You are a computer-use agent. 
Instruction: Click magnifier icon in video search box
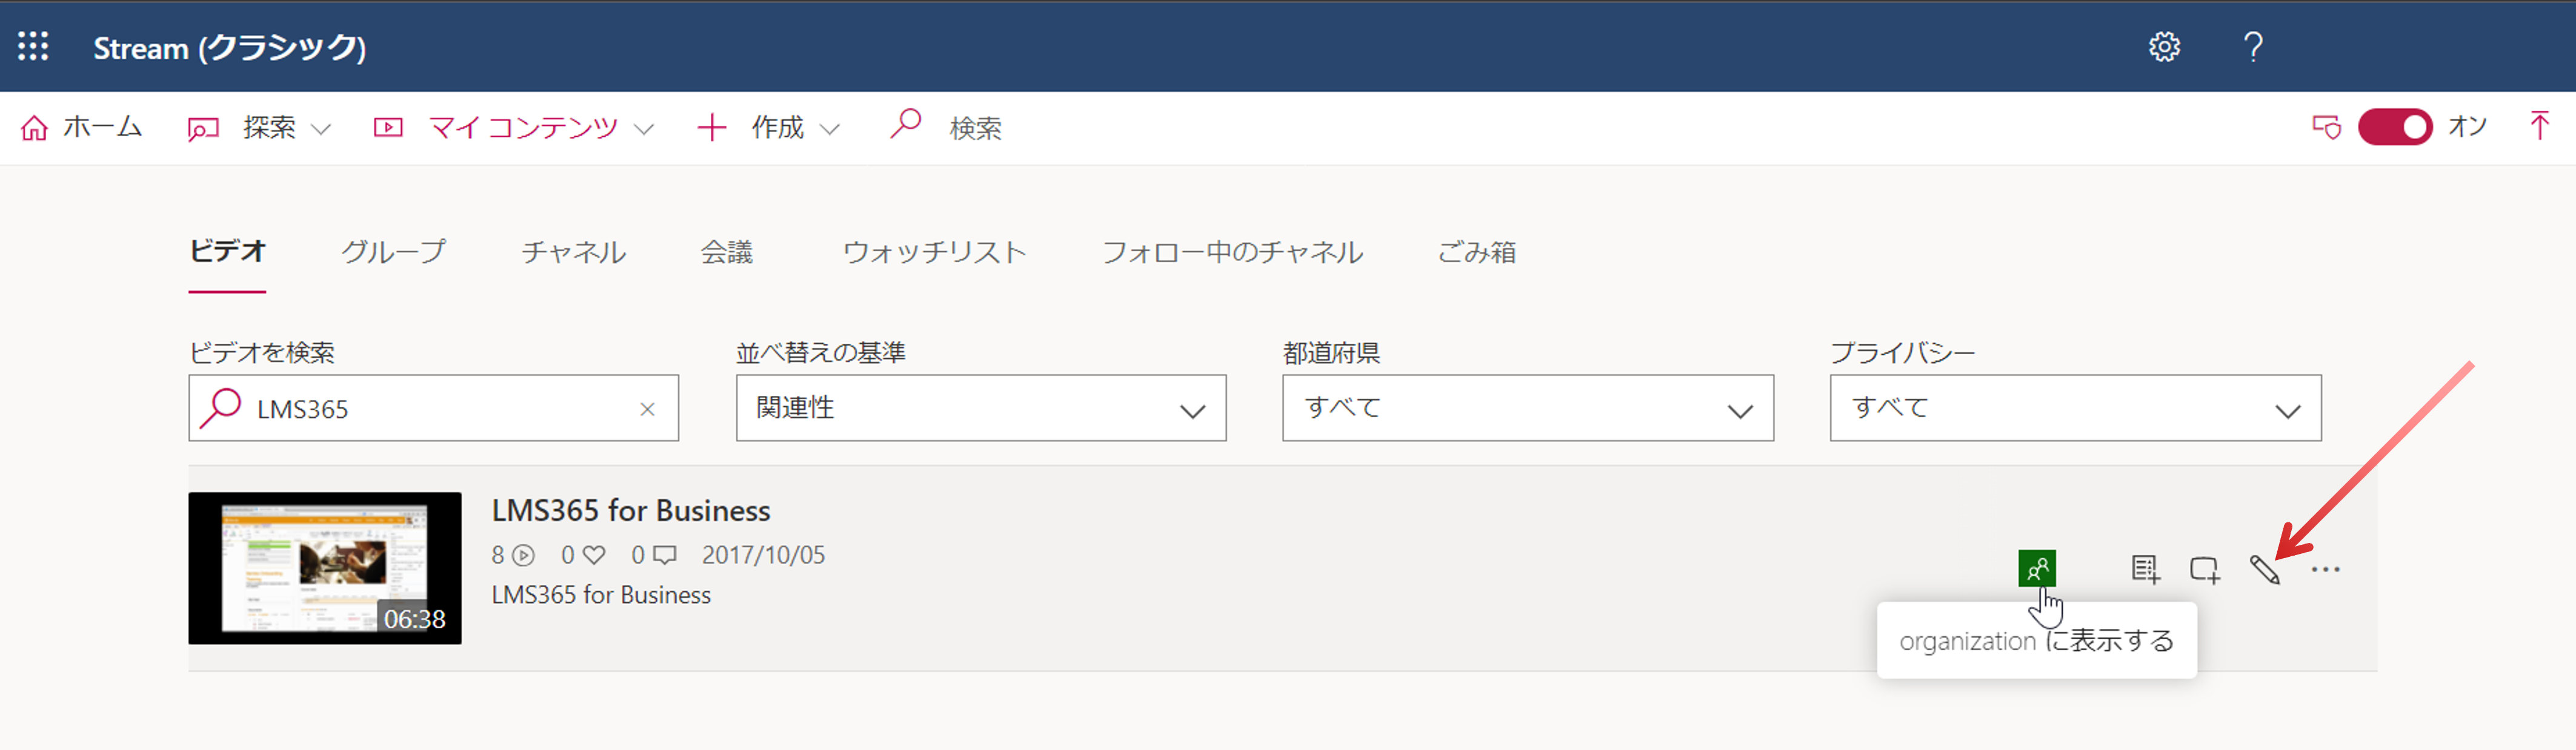tap(220, 407)
